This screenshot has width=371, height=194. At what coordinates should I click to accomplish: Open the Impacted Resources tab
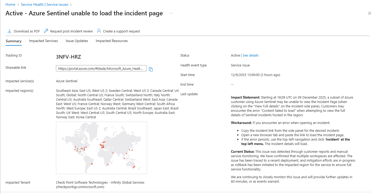(x=112, y=41)
